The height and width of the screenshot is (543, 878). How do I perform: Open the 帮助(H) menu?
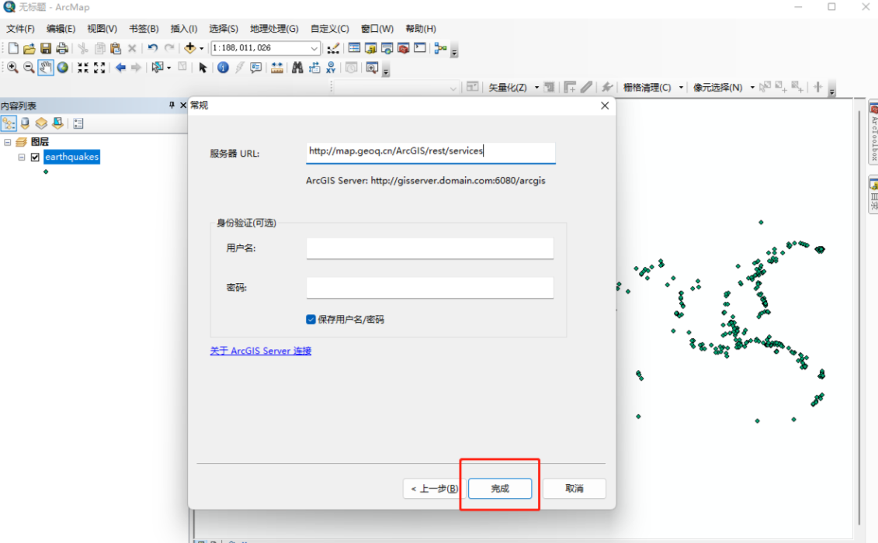pos(421,29)
